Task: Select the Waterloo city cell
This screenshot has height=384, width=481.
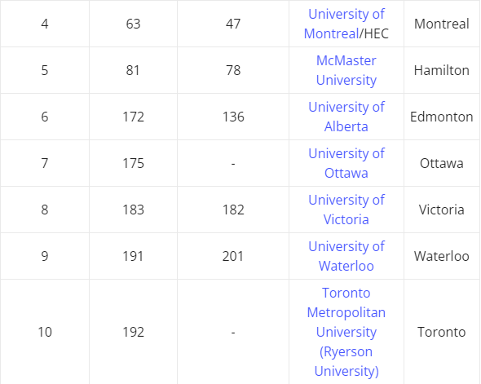Action: click(x=442, y=256)
